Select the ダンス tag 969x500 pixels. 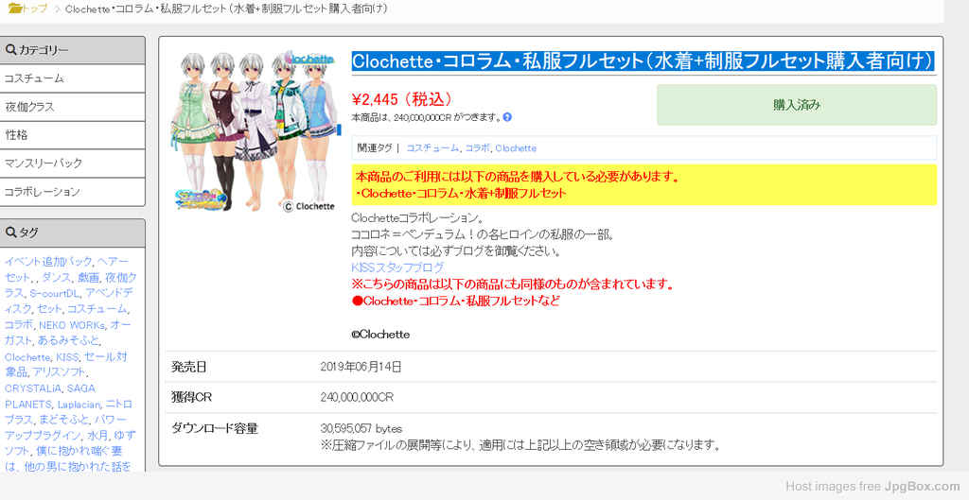coord(55,277)
